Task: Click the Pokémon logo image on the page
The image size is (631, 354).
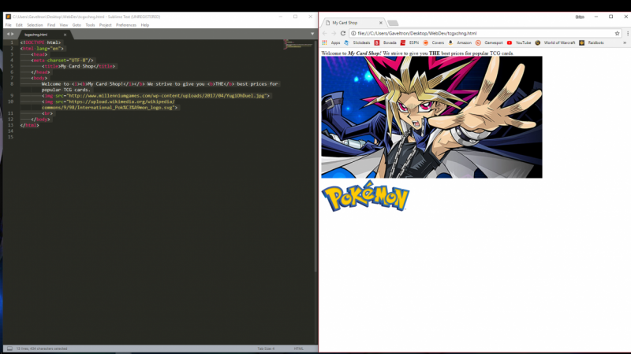Action: click(365, 196)
